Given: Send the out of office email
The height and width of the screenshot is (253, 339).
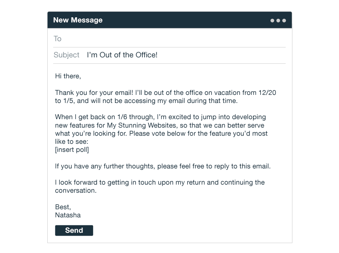Looking at the screenshot, I should (x=74, y=230).
